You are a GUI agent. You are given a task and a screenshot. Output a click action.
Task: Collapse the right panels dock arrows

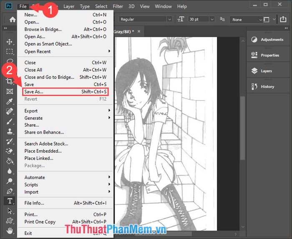point(286,28)
